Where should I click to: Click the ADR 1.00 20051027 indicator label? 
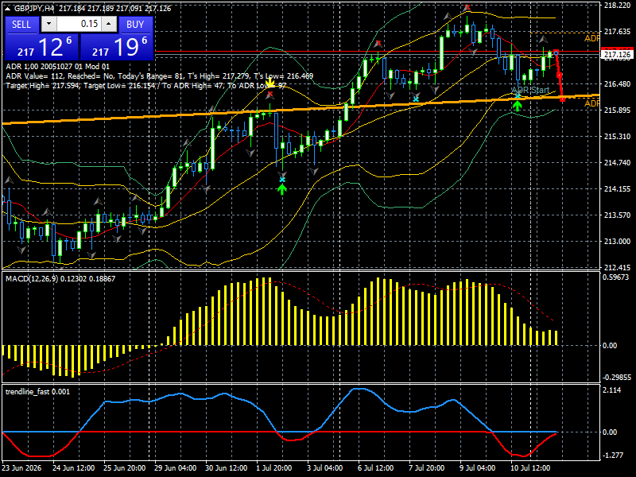57,67
